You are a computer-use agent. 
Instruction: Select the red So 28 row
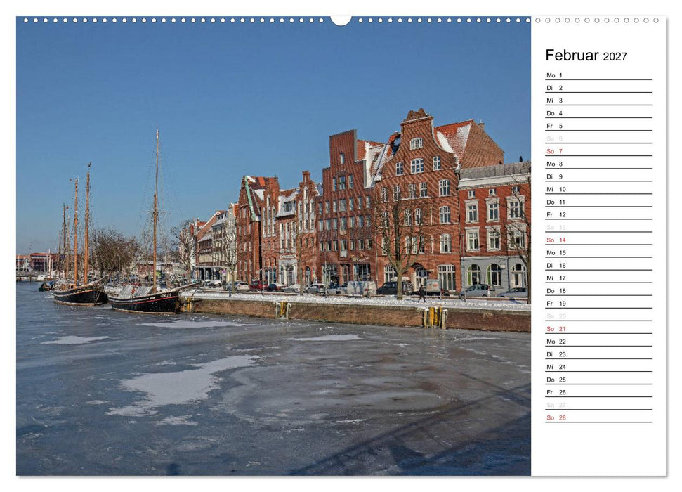click(x=598, y=417)
